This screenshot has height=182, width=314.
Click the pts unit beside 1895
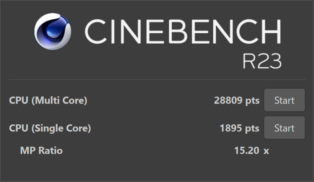(x=252, y=128)
